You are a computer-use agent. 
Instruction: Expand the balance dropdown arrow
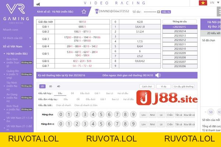coord(158,12)
